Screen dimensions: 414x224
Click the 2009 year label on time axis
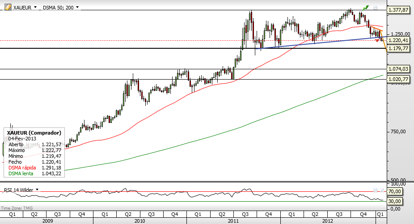47,221
